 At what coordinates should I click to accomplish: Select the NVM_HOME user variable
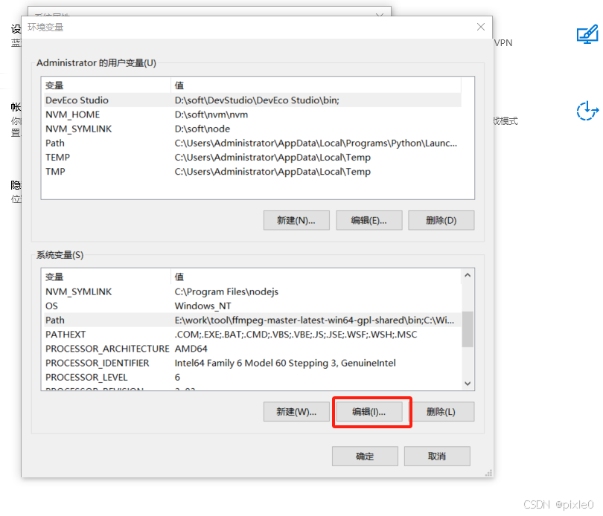pyautogui.click(x=252, y=115)
